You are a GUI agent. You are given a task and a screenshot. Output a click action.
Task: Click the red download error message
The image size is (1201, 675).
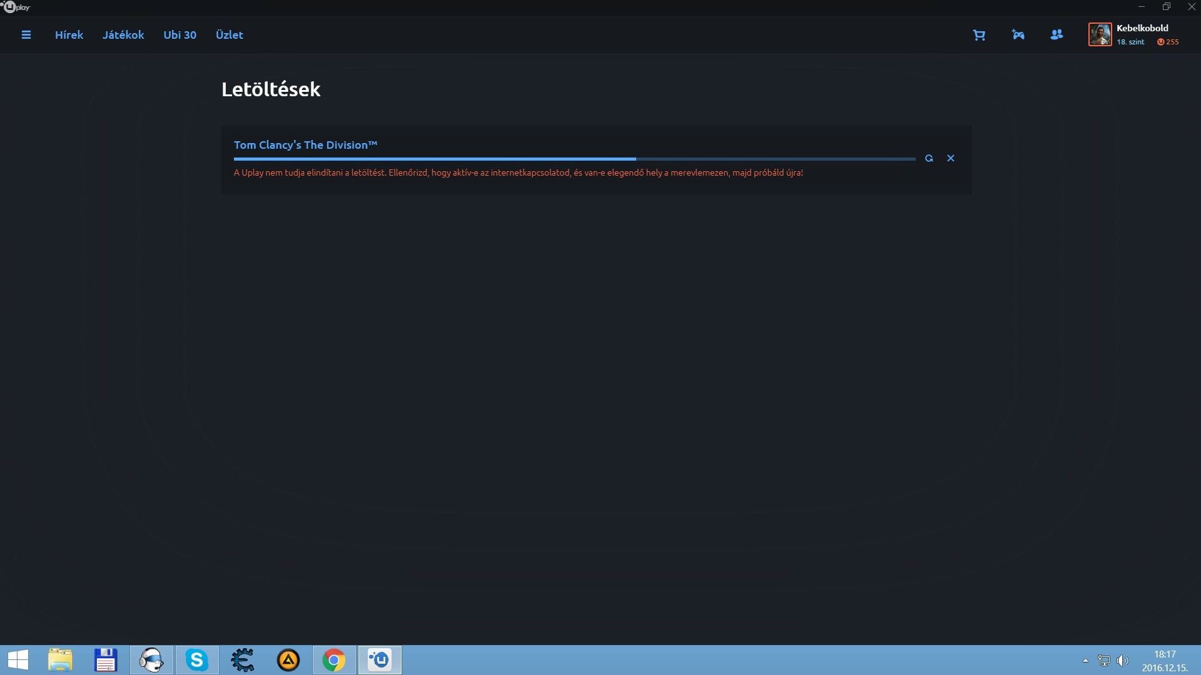(519, 173)
